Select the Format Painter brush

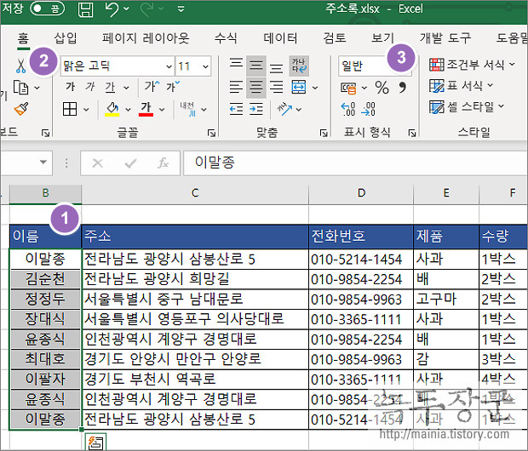(x=21, y=109)
